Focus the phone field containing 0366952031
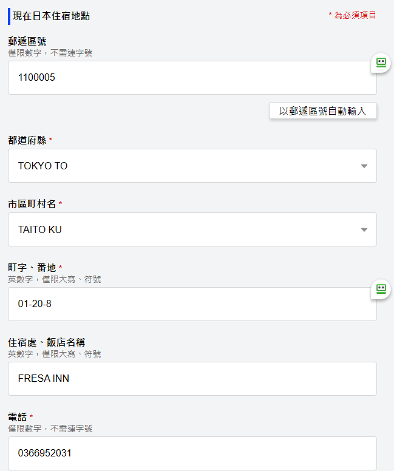 192,453
